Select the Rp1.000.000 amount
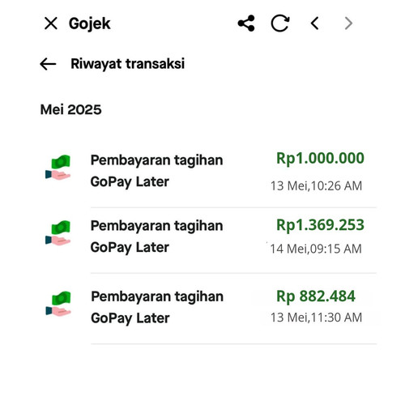Image resolution: width=405 pixels, height=405 pixels. (x=320, y=158)
